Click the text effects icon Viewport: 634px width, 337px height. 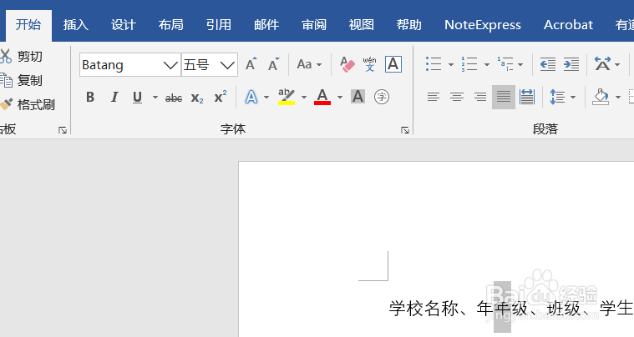(251, 98)
